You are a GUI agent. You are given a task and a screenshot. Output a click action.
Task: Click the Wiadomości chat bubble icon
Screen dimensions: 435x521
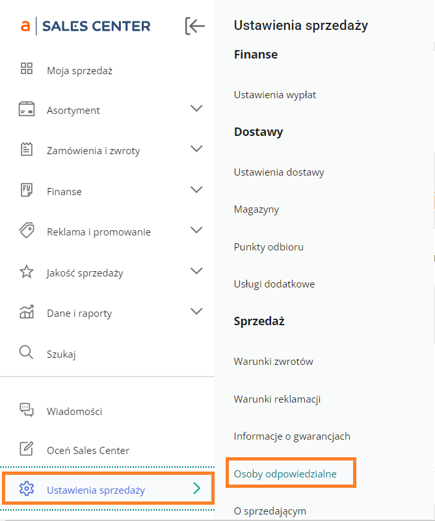[27, 410]
